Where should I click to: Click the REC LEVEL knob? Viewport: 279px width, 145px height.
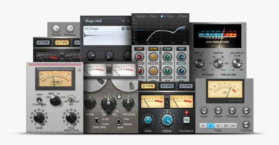coord(108,103)
